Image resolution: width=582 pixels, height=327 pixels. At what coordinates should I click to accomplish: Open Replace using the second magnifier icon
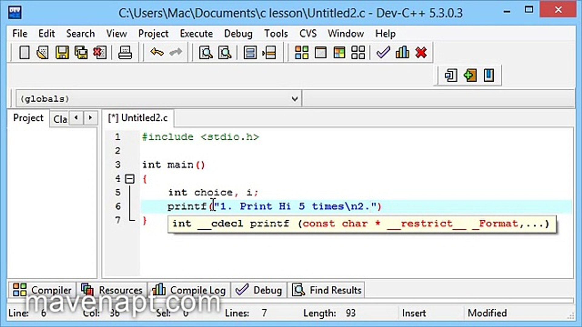pos(225,53)
